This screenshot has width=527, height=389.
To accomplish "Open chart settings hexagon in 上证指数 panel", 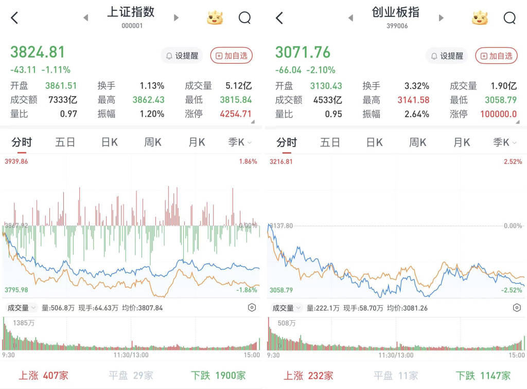I will [252, 308].
